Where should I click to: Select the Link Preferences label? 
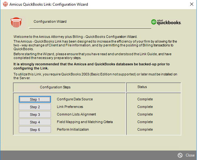point(70,107)
